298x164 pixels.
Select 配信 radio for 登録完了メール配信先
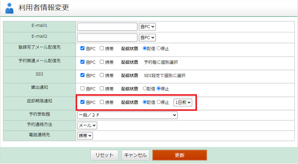tap(145, 48)
